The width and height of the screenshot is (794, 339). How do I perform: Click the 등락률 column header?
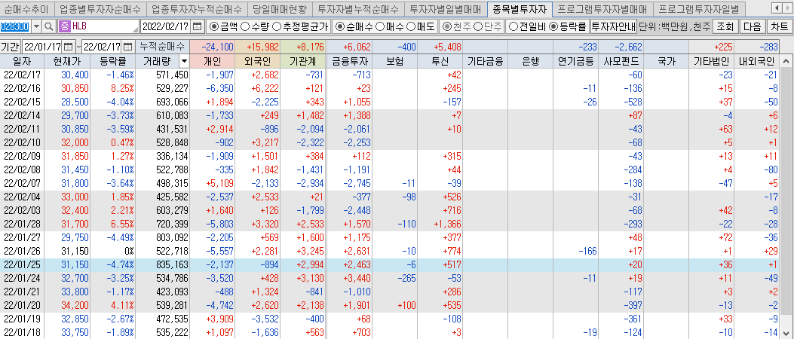113,62
